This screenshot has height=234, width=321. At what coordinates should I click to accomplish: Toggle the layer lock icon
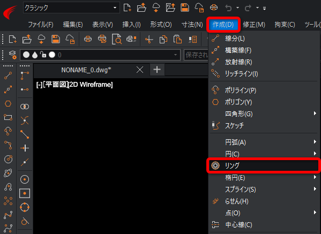click(x=43, y=55)
